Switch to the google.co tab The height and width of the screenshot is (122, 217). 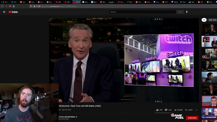pyautogui.click(x=112, y=2)
